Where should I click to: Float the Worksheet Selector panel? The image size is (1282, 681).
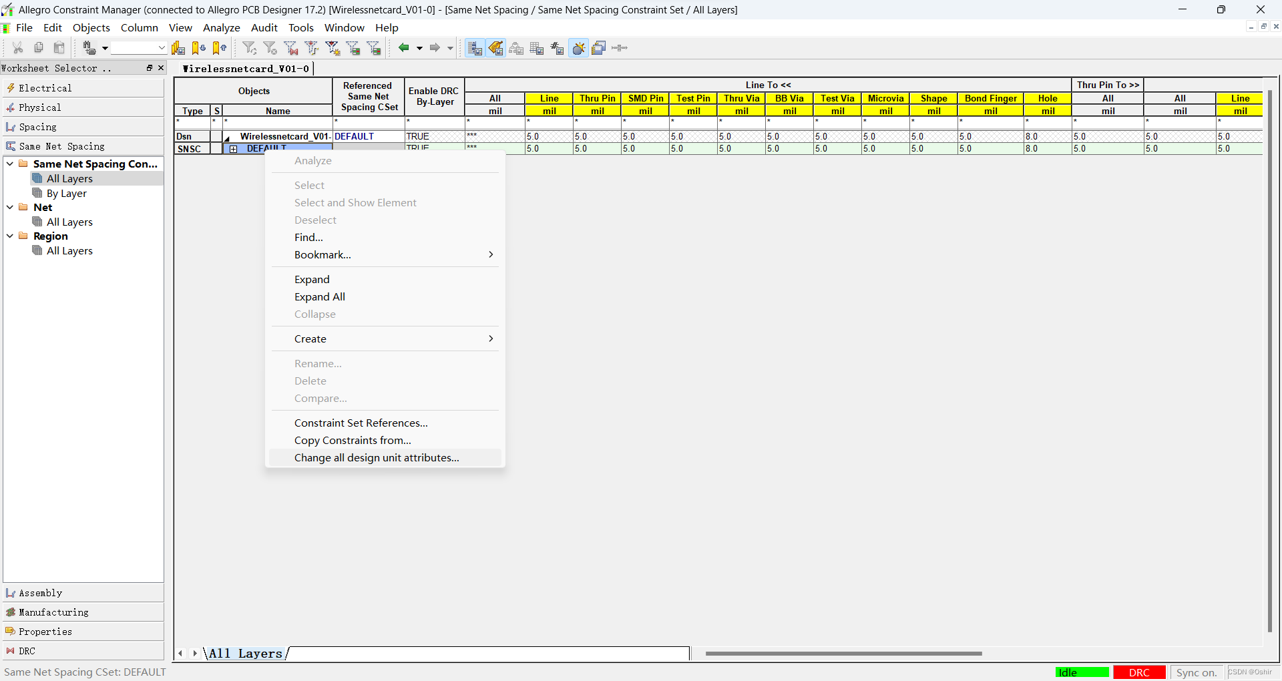[150, 68]
